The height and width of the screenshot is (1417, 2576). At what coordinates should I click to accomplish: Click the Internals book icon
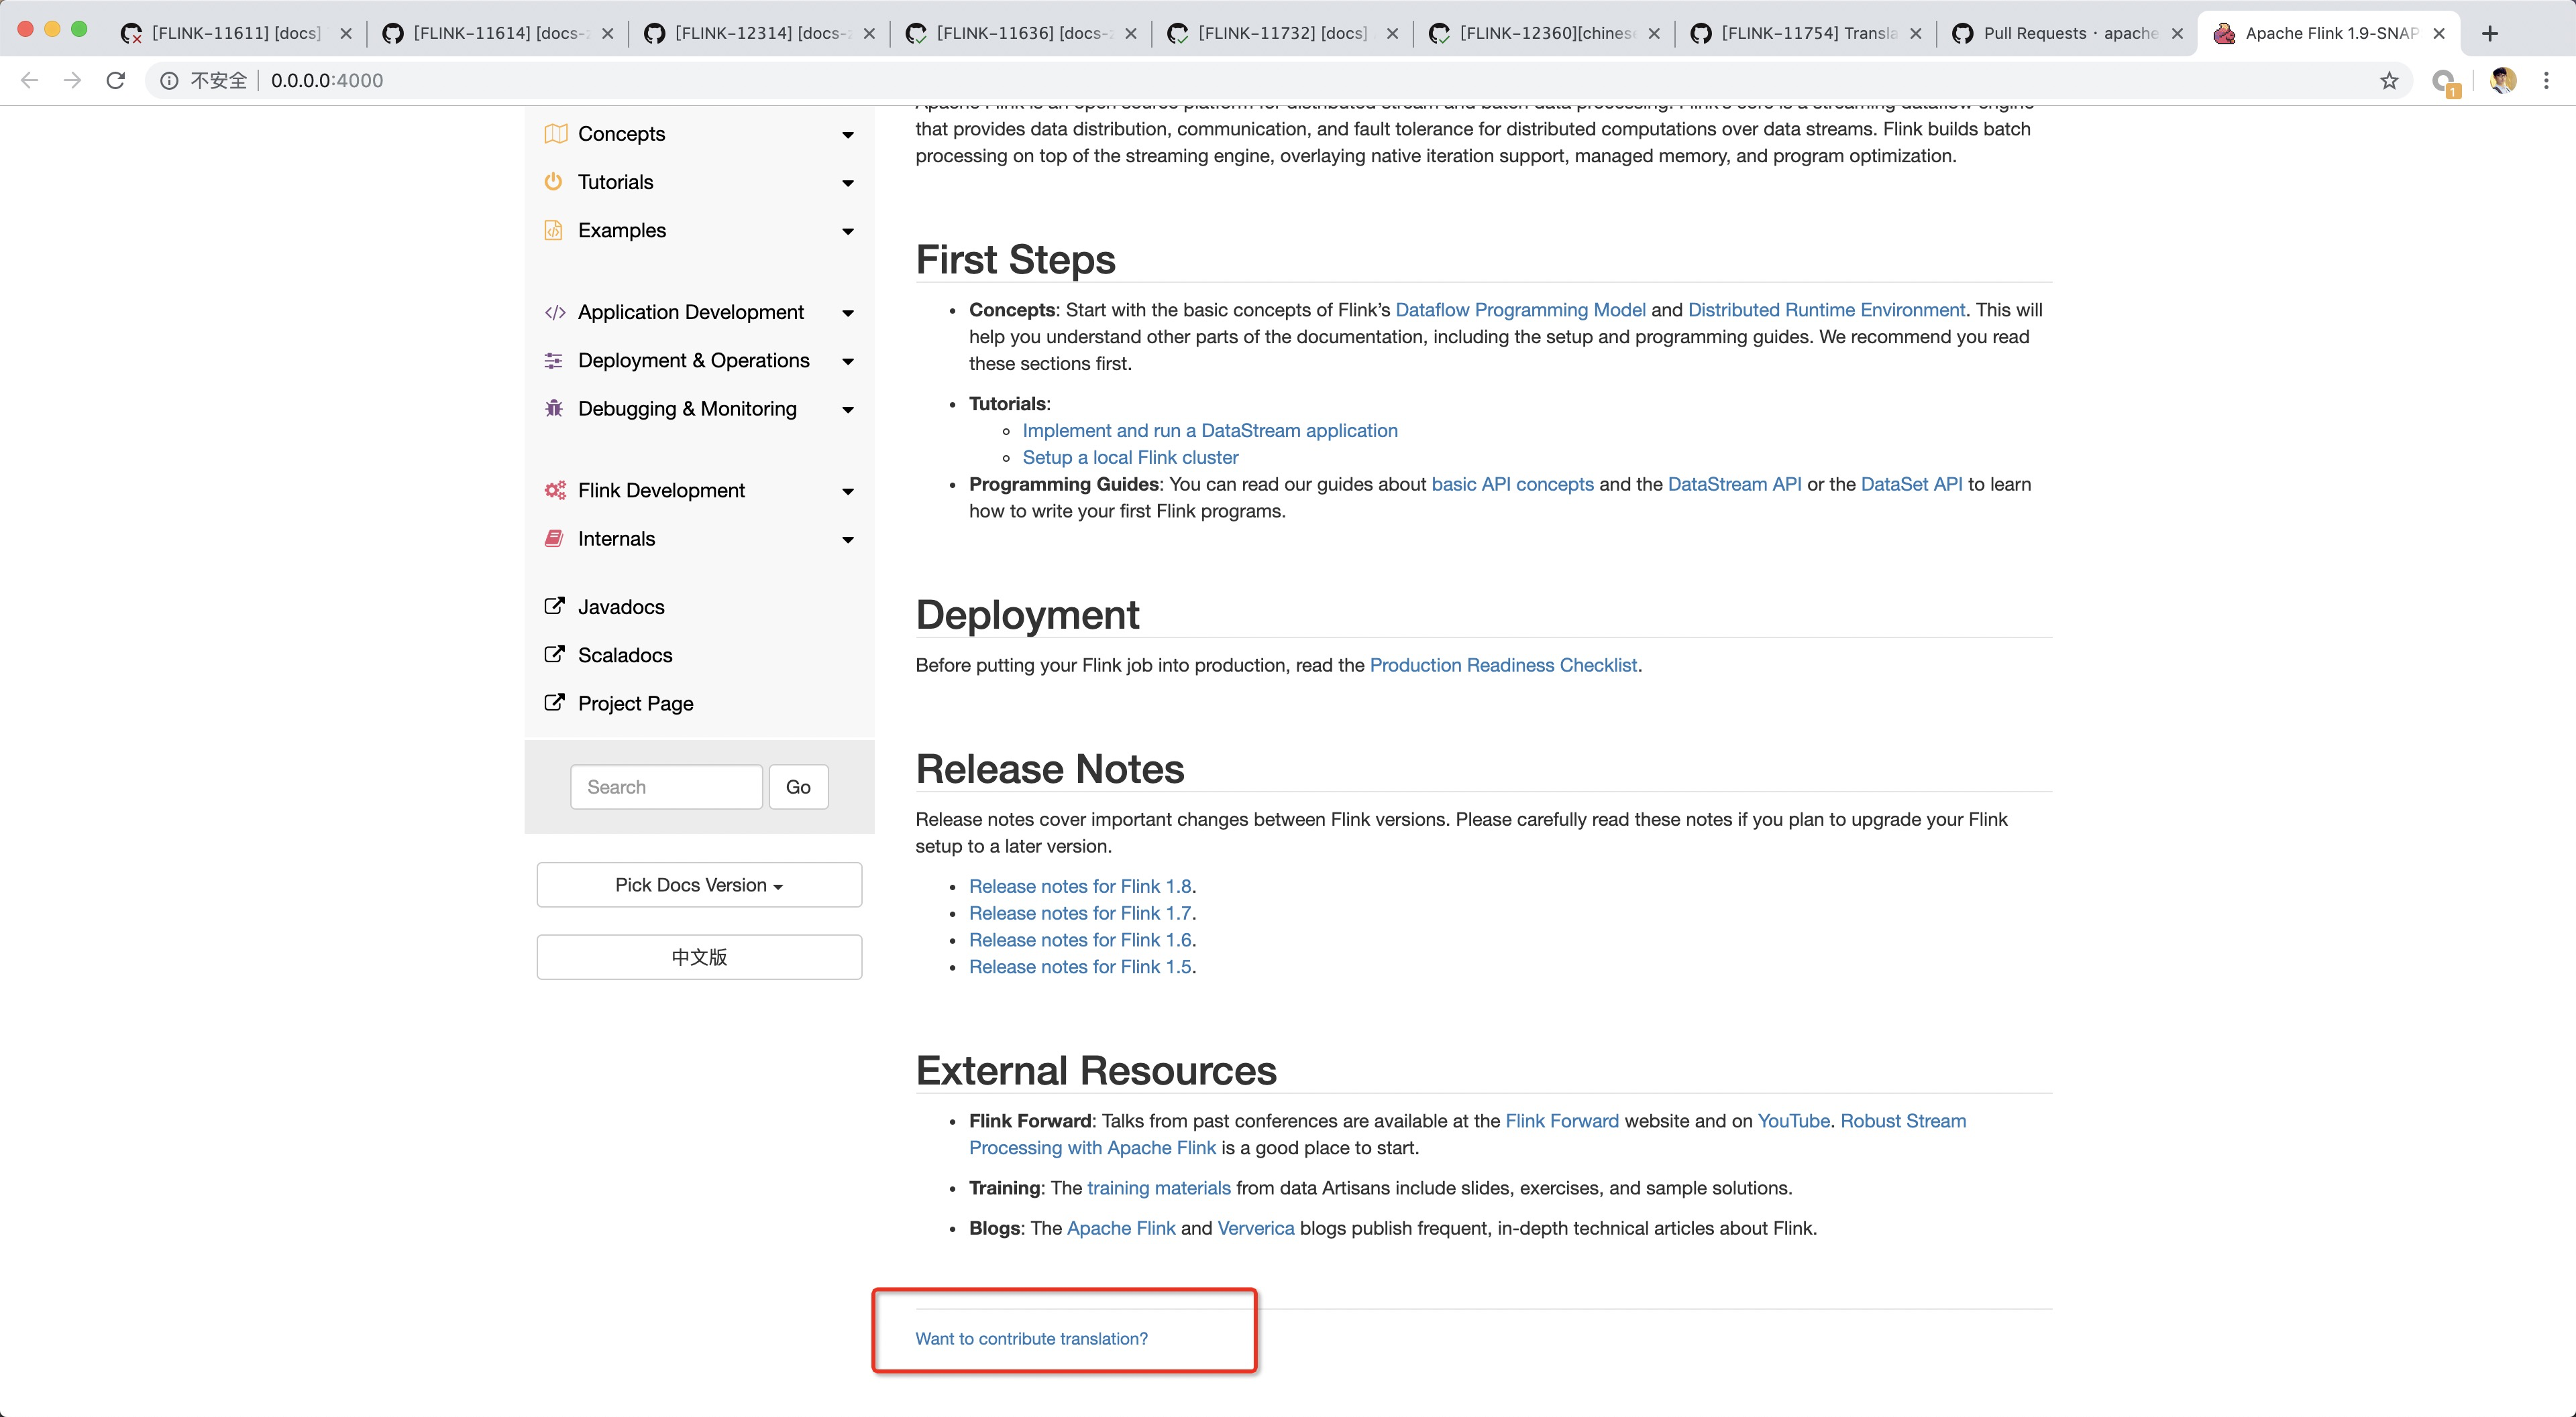pyautogui.click(x=553, y=539)
